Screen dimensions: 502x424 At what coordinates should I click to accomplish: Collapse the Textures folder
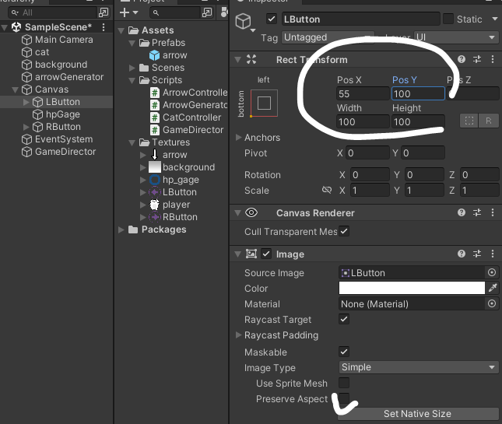132,142
